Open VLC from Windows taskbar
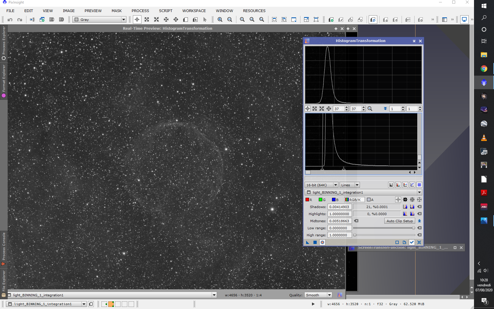 coord(484,138)
